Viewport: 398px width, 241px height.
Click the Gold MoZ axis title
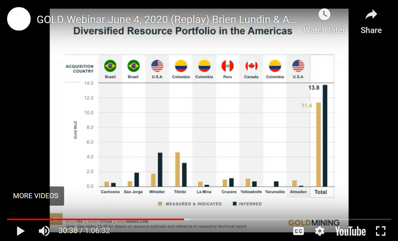coord(76,130)
